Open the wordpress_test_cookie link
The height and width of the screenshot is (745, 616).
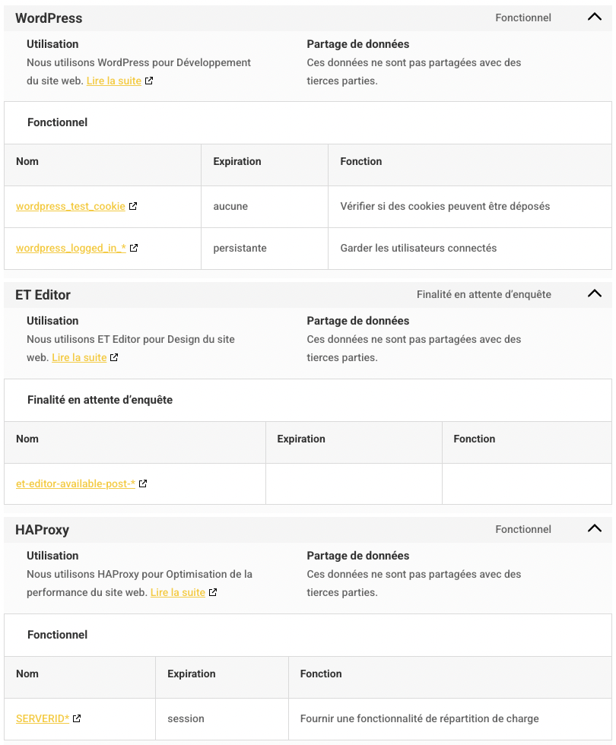[x=71, y=206]
